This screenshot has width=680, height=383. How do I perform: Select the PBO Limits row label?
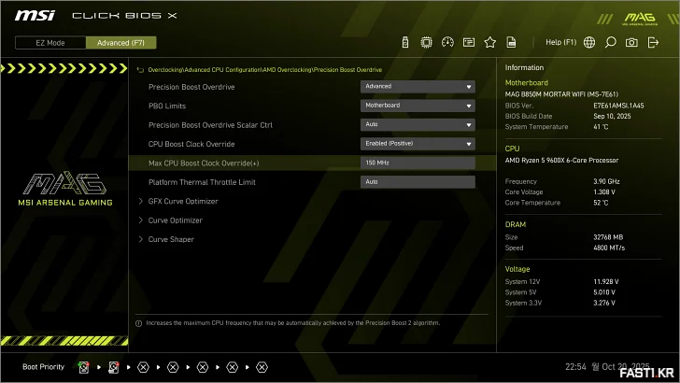coord(167,106)
